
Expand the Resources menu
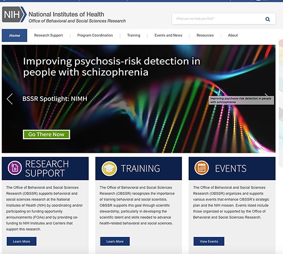tap(205, 35)
